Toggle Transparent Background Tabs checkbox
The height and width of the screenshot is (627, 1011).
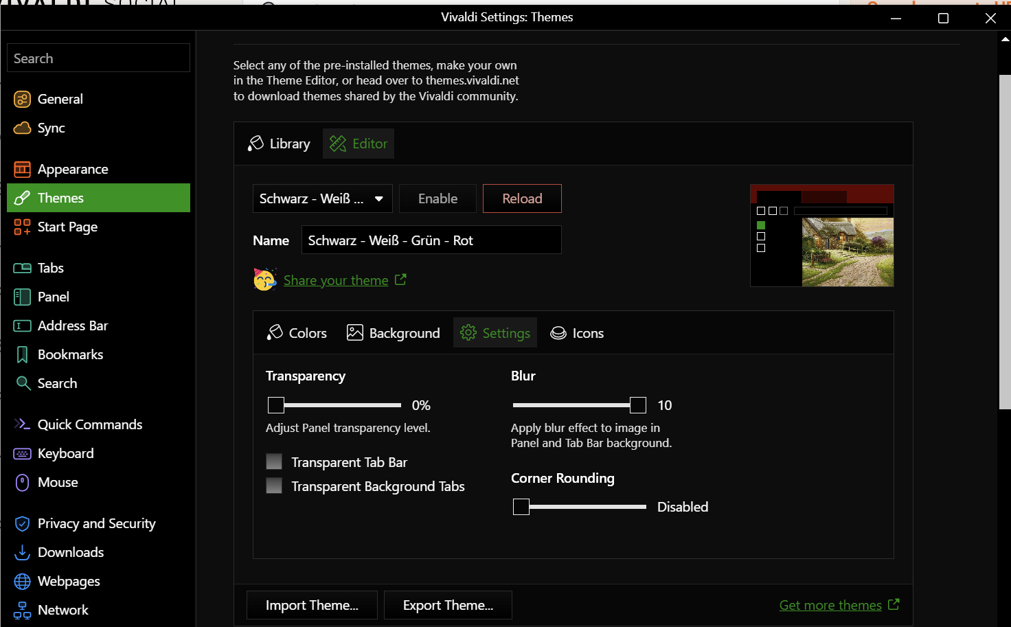[274, 486]
